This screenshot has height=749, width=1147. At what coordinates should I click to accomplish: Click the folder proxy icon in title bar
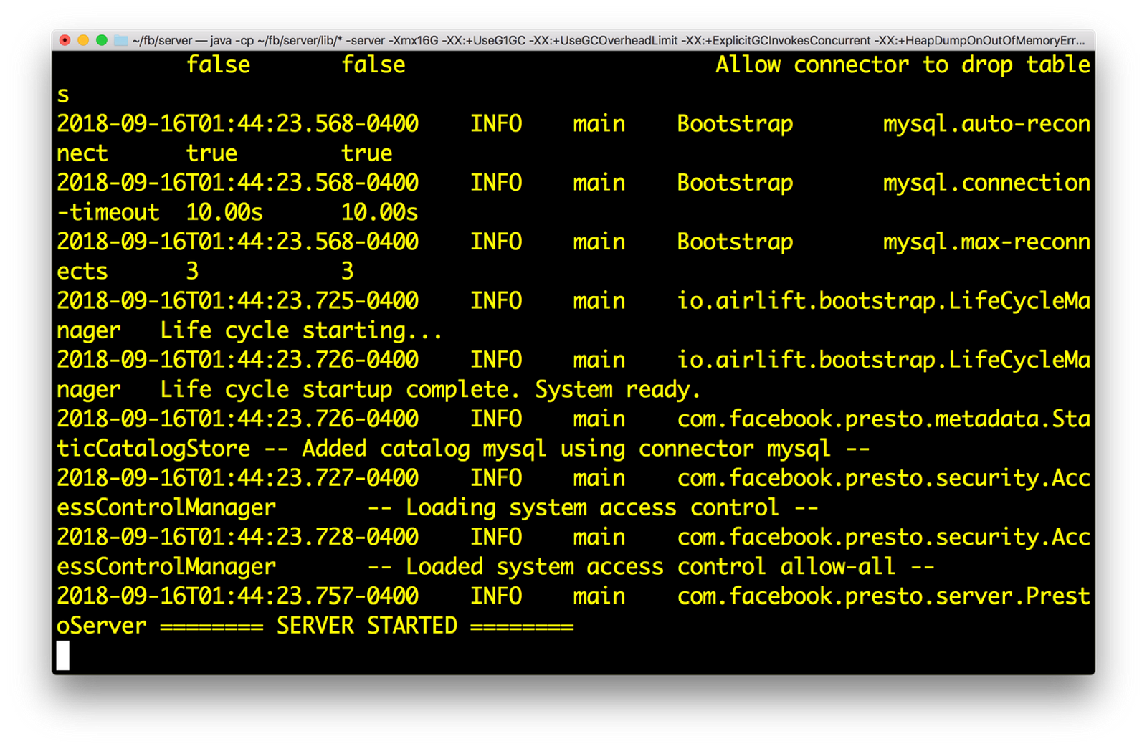click(120, 40)
